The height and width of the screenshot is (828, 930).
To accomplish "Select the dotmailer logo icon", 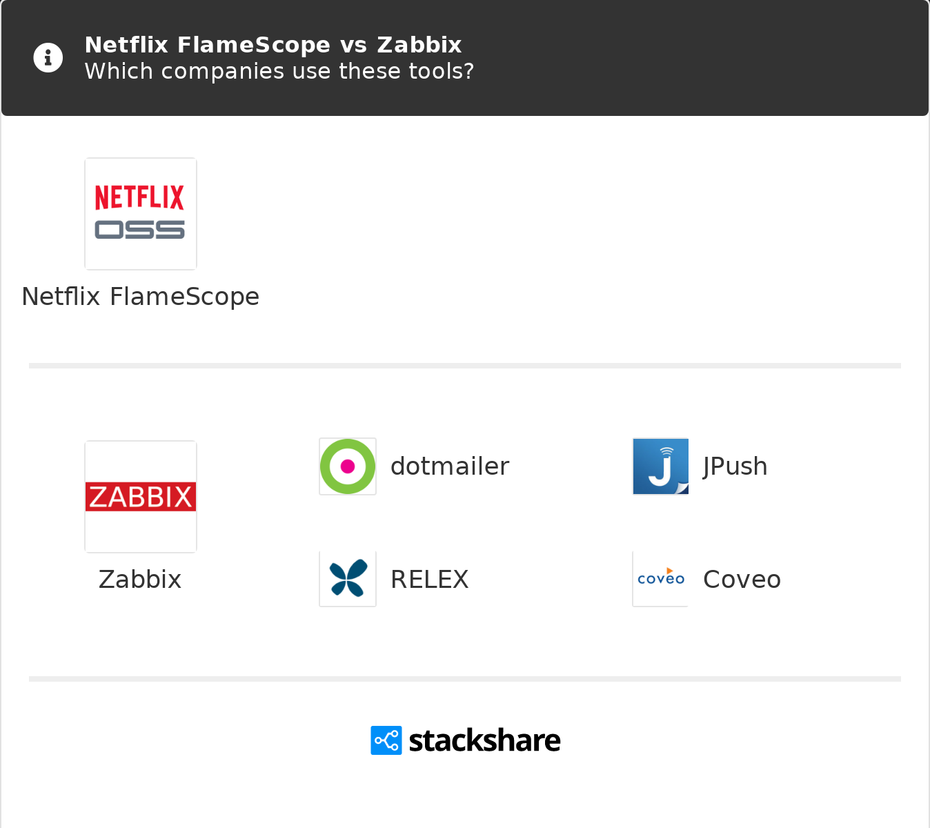I will [x=348, y=466].
